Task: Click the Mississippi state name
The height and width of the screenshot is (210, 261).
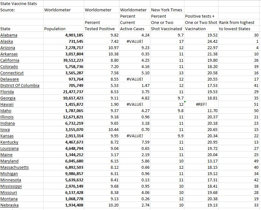Action: coord(11,186)
